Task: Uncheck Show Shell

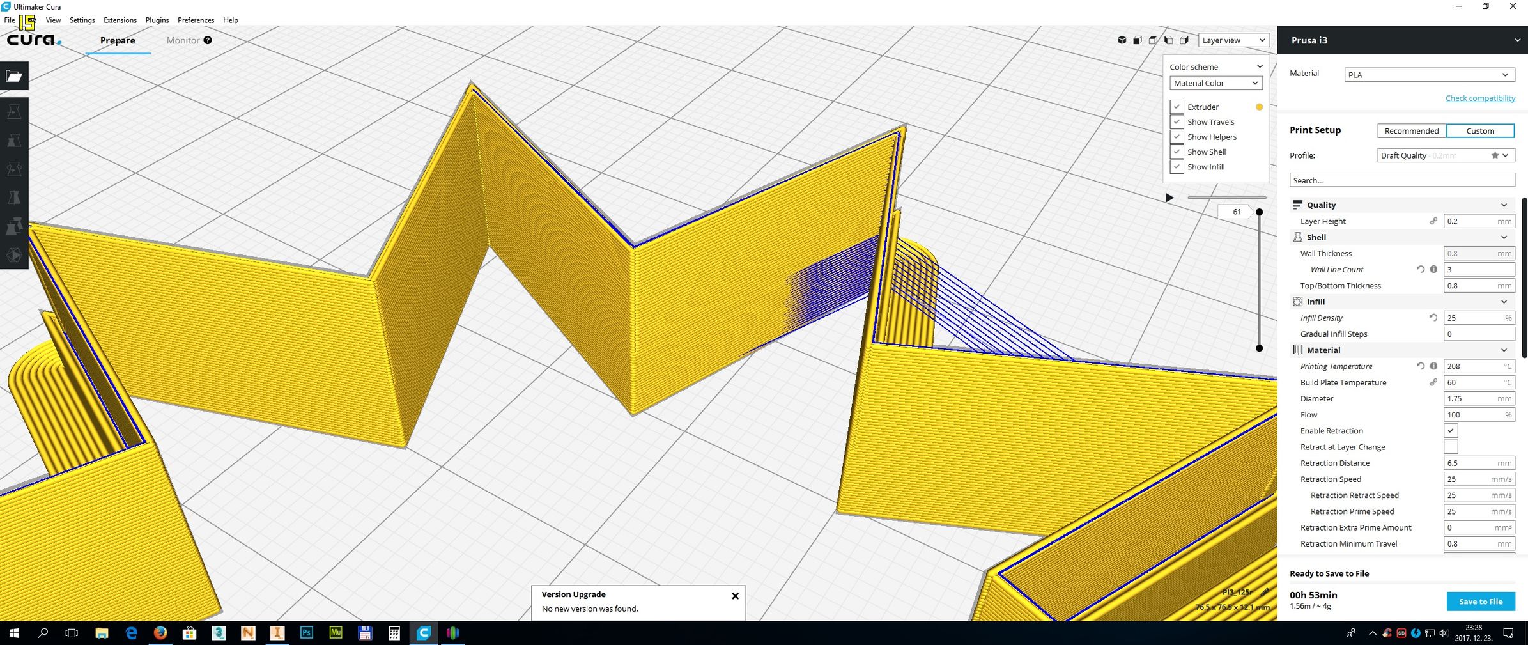Action: 1177,152
